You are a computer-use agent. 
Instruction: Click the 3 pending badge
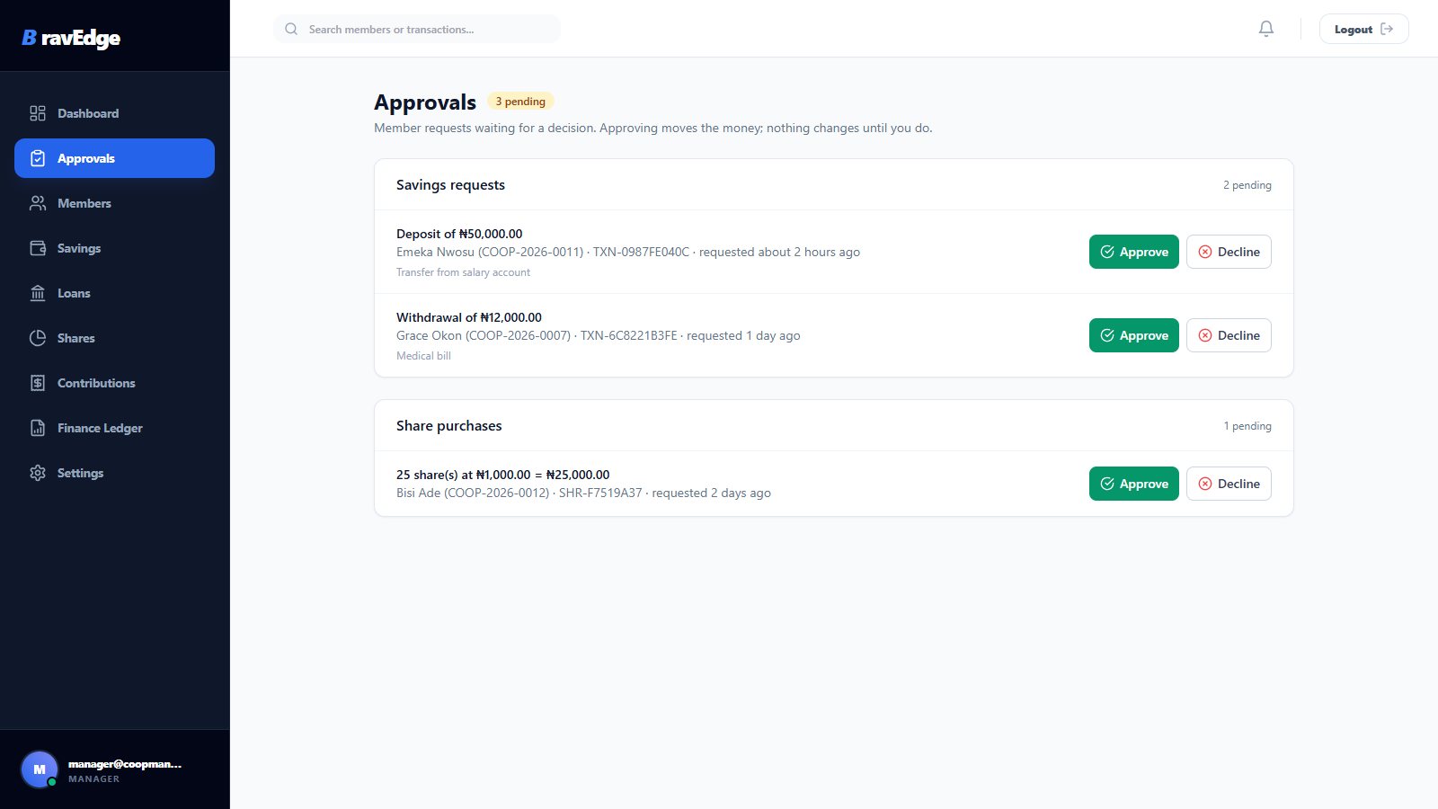tap(520, 102)
